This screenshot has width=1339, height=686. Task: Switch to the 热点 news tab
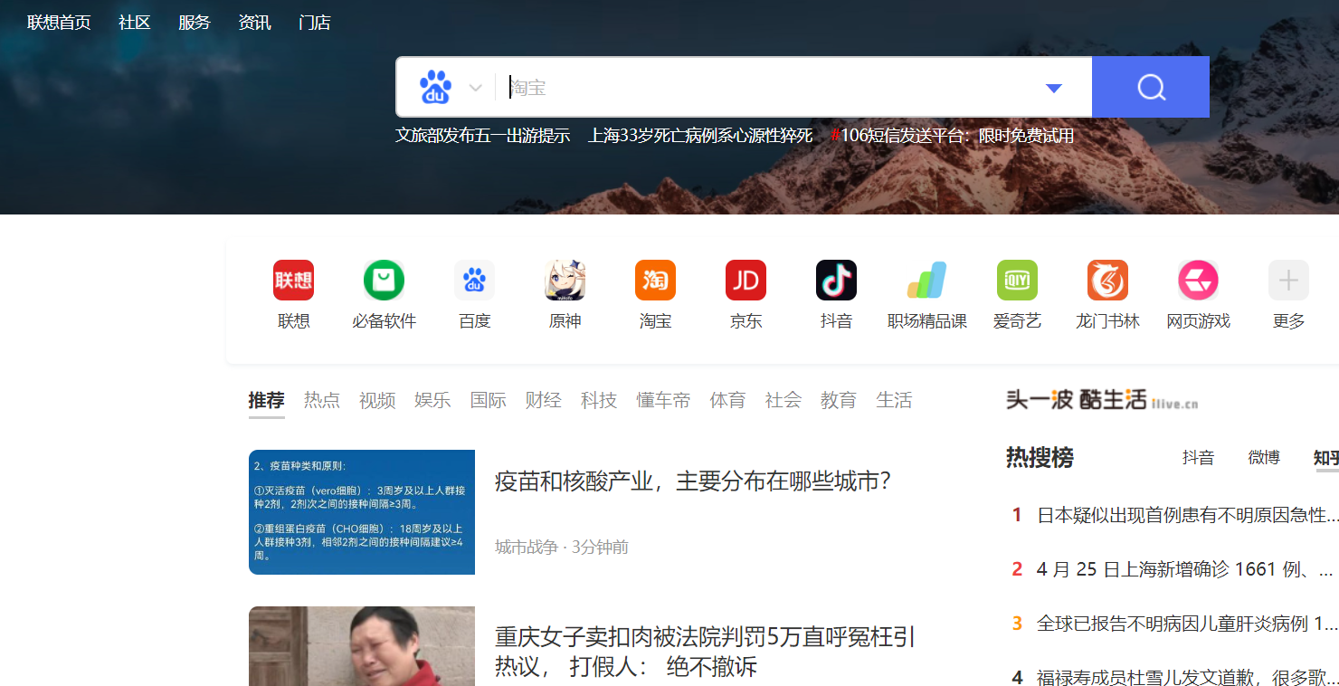click(322, 400)
